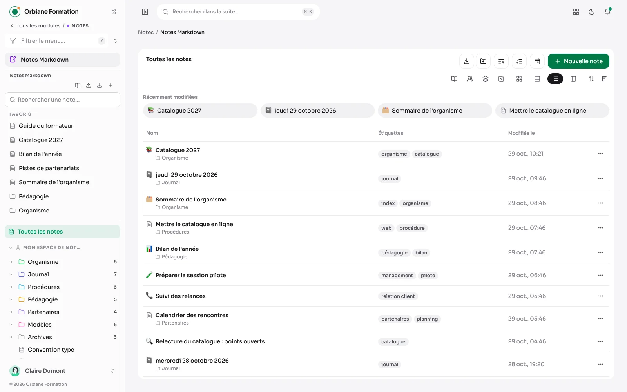Click the sidebar export upload icon
Viewport: 627px width, 392px height.
[x=89, y=85]
